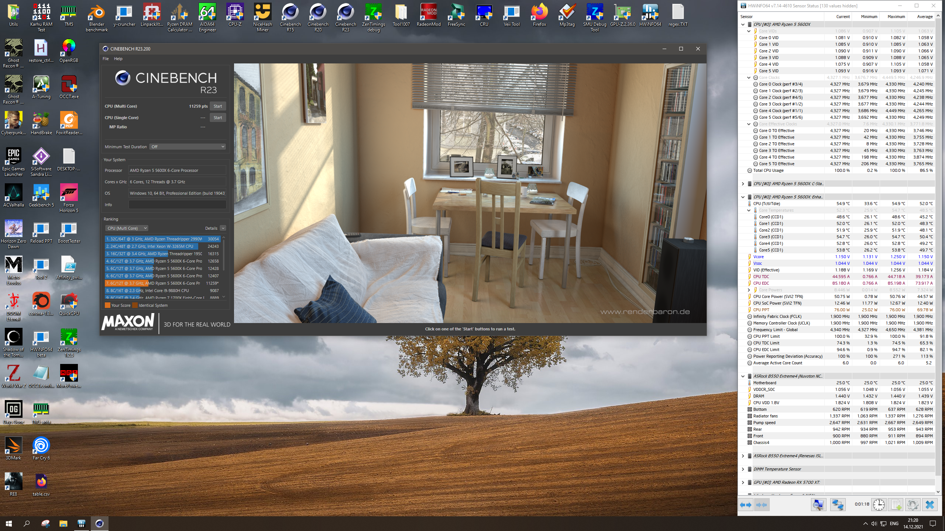Click HWiNFO expand columns arrows button
The height and width of the screenshot is (531, 945).
click(746, 505)
